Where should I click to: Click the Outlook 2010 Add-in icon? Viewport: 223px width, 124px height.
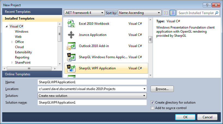(71, 46)
